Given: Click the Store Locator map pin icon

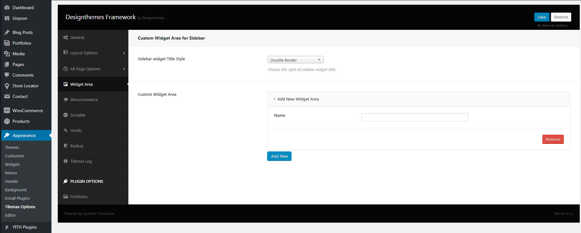Looking at the screenshot, I should coord(7,86).
